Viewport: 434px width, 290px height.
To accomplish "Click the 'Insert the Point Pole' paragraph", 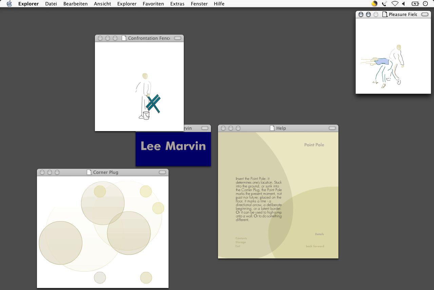I will [x=259, y=199].
